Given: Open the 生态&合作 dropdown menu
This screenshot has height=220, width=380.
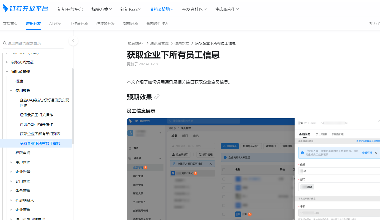Looking at the screenshot, I should pos(227,9).
